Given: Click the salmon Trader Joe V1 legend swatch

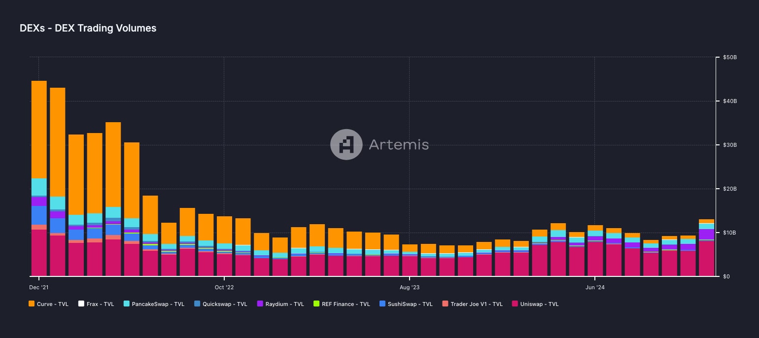Looking at the screenshot, I should (445, 304).
